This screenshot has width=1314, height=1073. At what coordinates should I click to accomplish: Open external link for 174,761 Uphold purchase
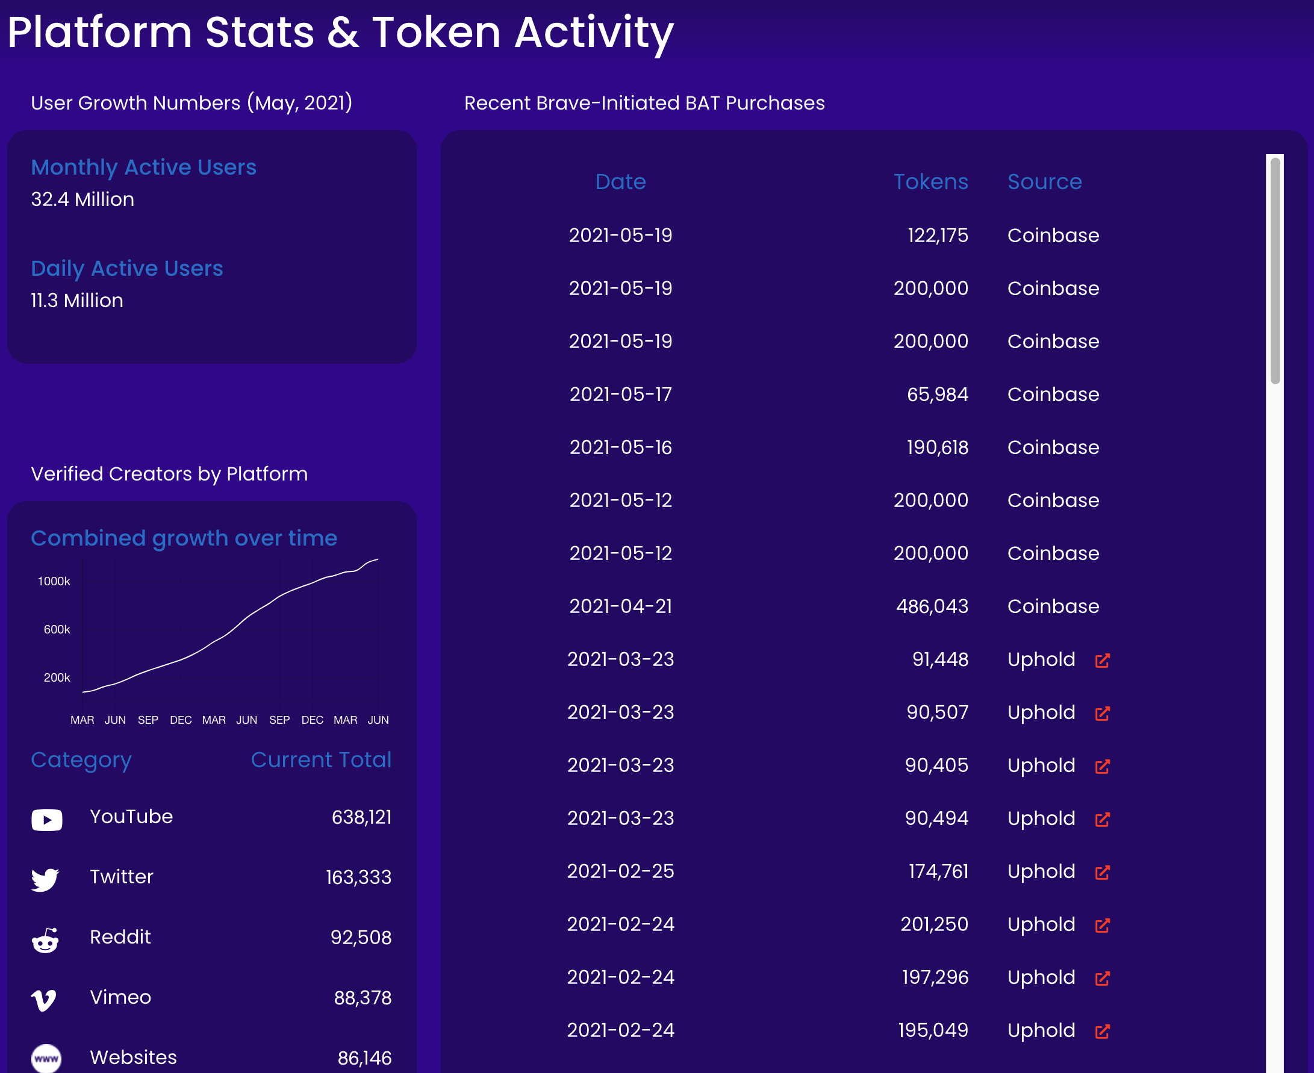(1103, 872)
